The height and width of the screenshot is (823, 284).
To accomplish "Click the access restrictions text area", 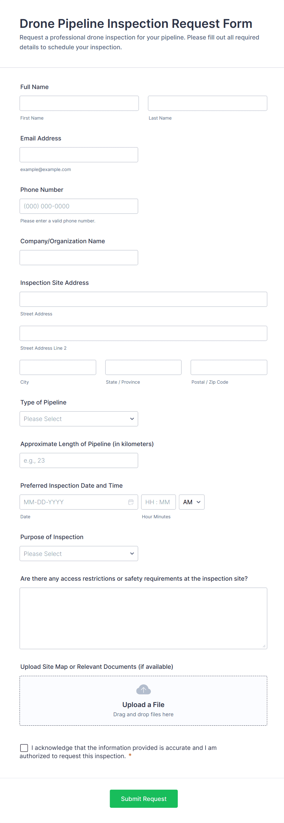I will coord(143,618).
